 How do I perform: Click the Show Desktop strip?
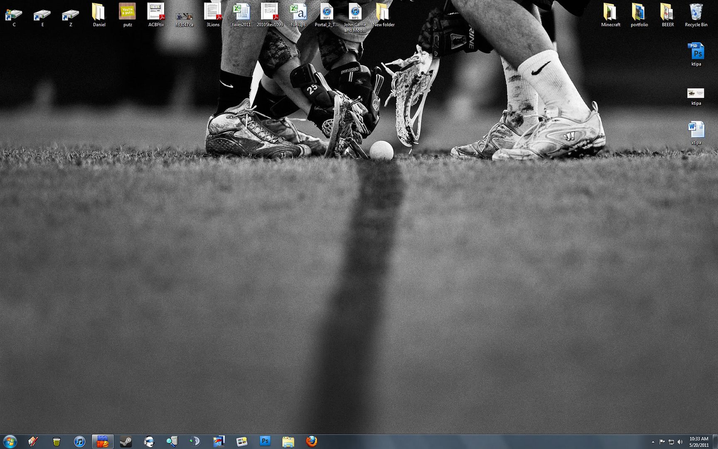click(x=715, y=442)
